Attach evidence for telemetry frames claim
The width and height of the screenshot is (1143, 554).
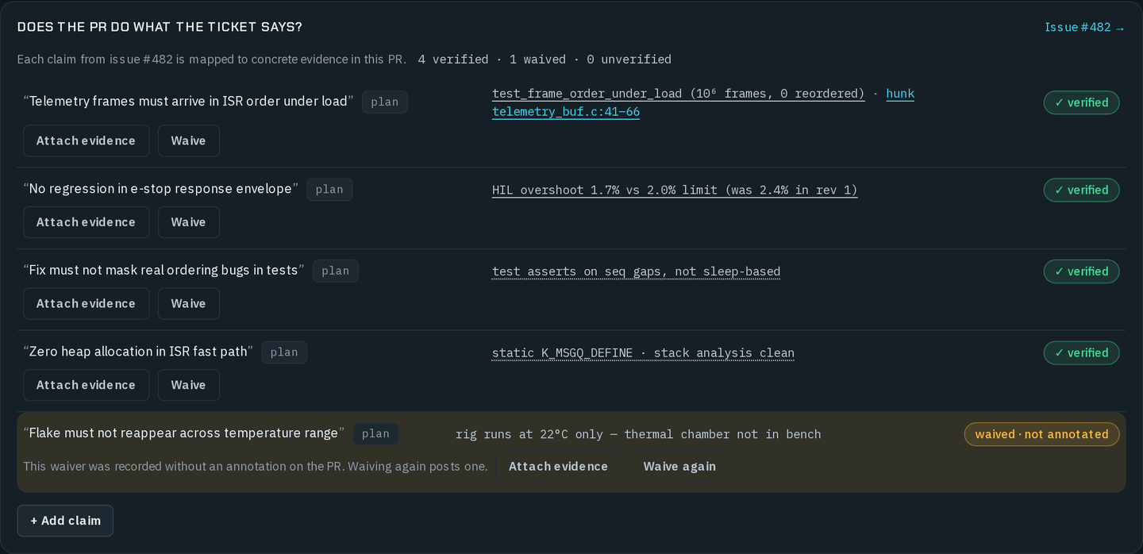pos(86,140)
